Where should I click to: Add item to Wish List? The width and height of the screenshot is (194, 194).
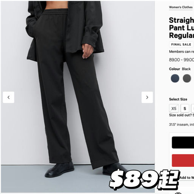tap(187, 177)
